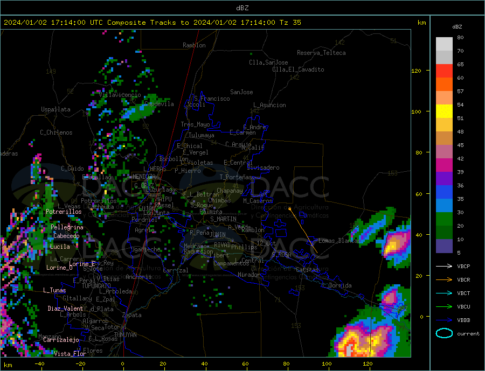Click the 80 dBZ light gray swatch
The height and width of the screenshot is (371, 485).
tap(444, 44)
